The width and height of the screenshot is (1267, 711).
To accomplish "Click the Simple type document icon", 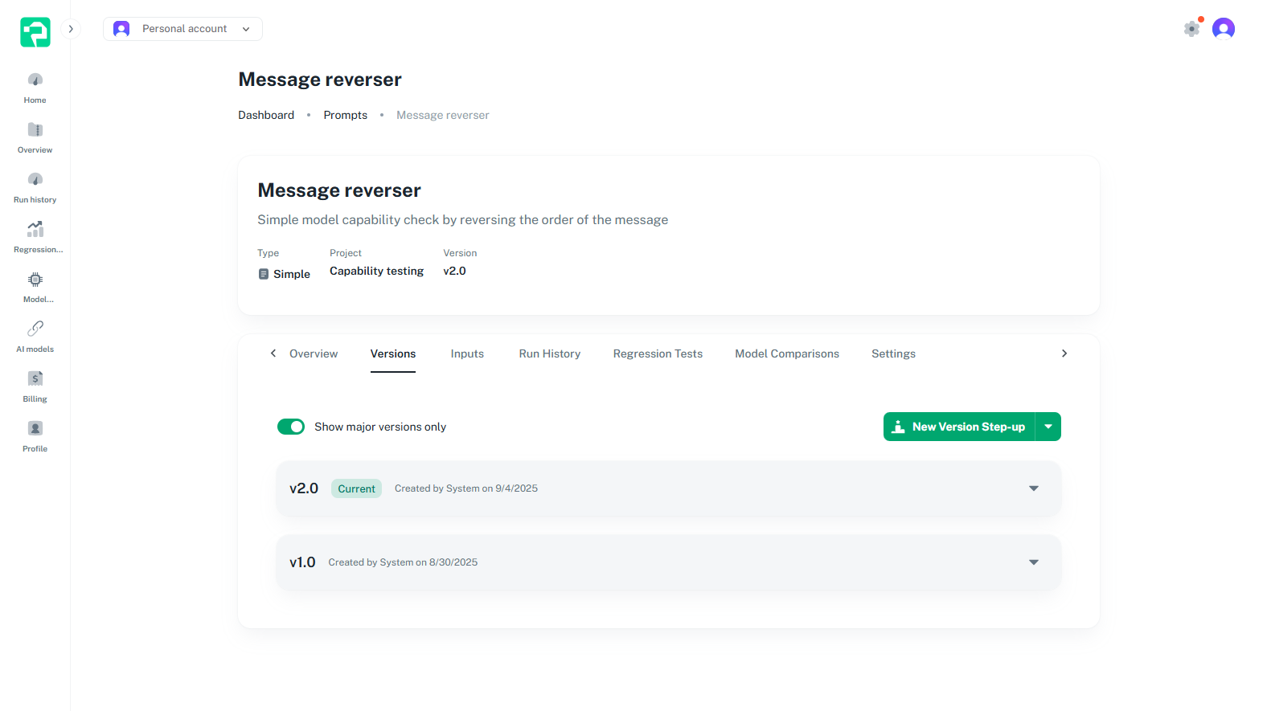I will 264,274.
